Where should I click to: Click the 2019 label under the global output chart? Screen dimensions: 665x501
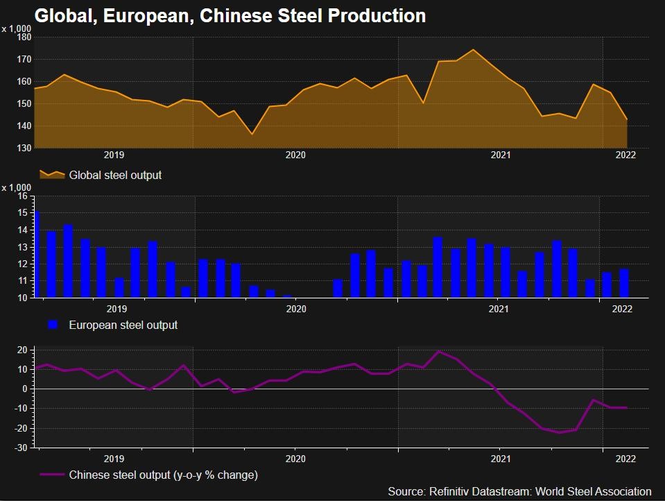click(114, 155)
